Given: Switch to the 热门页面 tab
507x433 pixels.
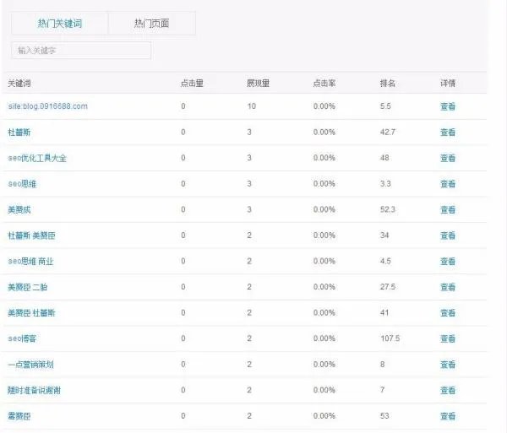Looking at the screenshot, I should click(x=151, y=24).
